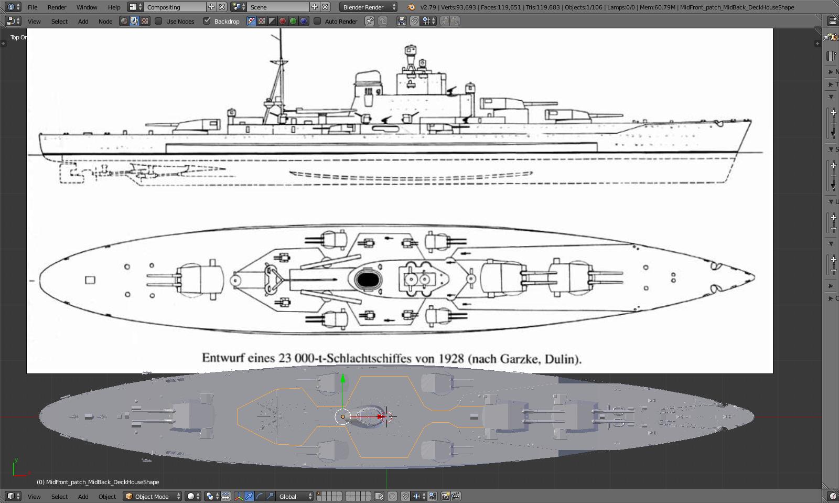Screen dimensions: 839x503
Task: Open the Object Mode selector dropdown
Action: coord(153,496)
